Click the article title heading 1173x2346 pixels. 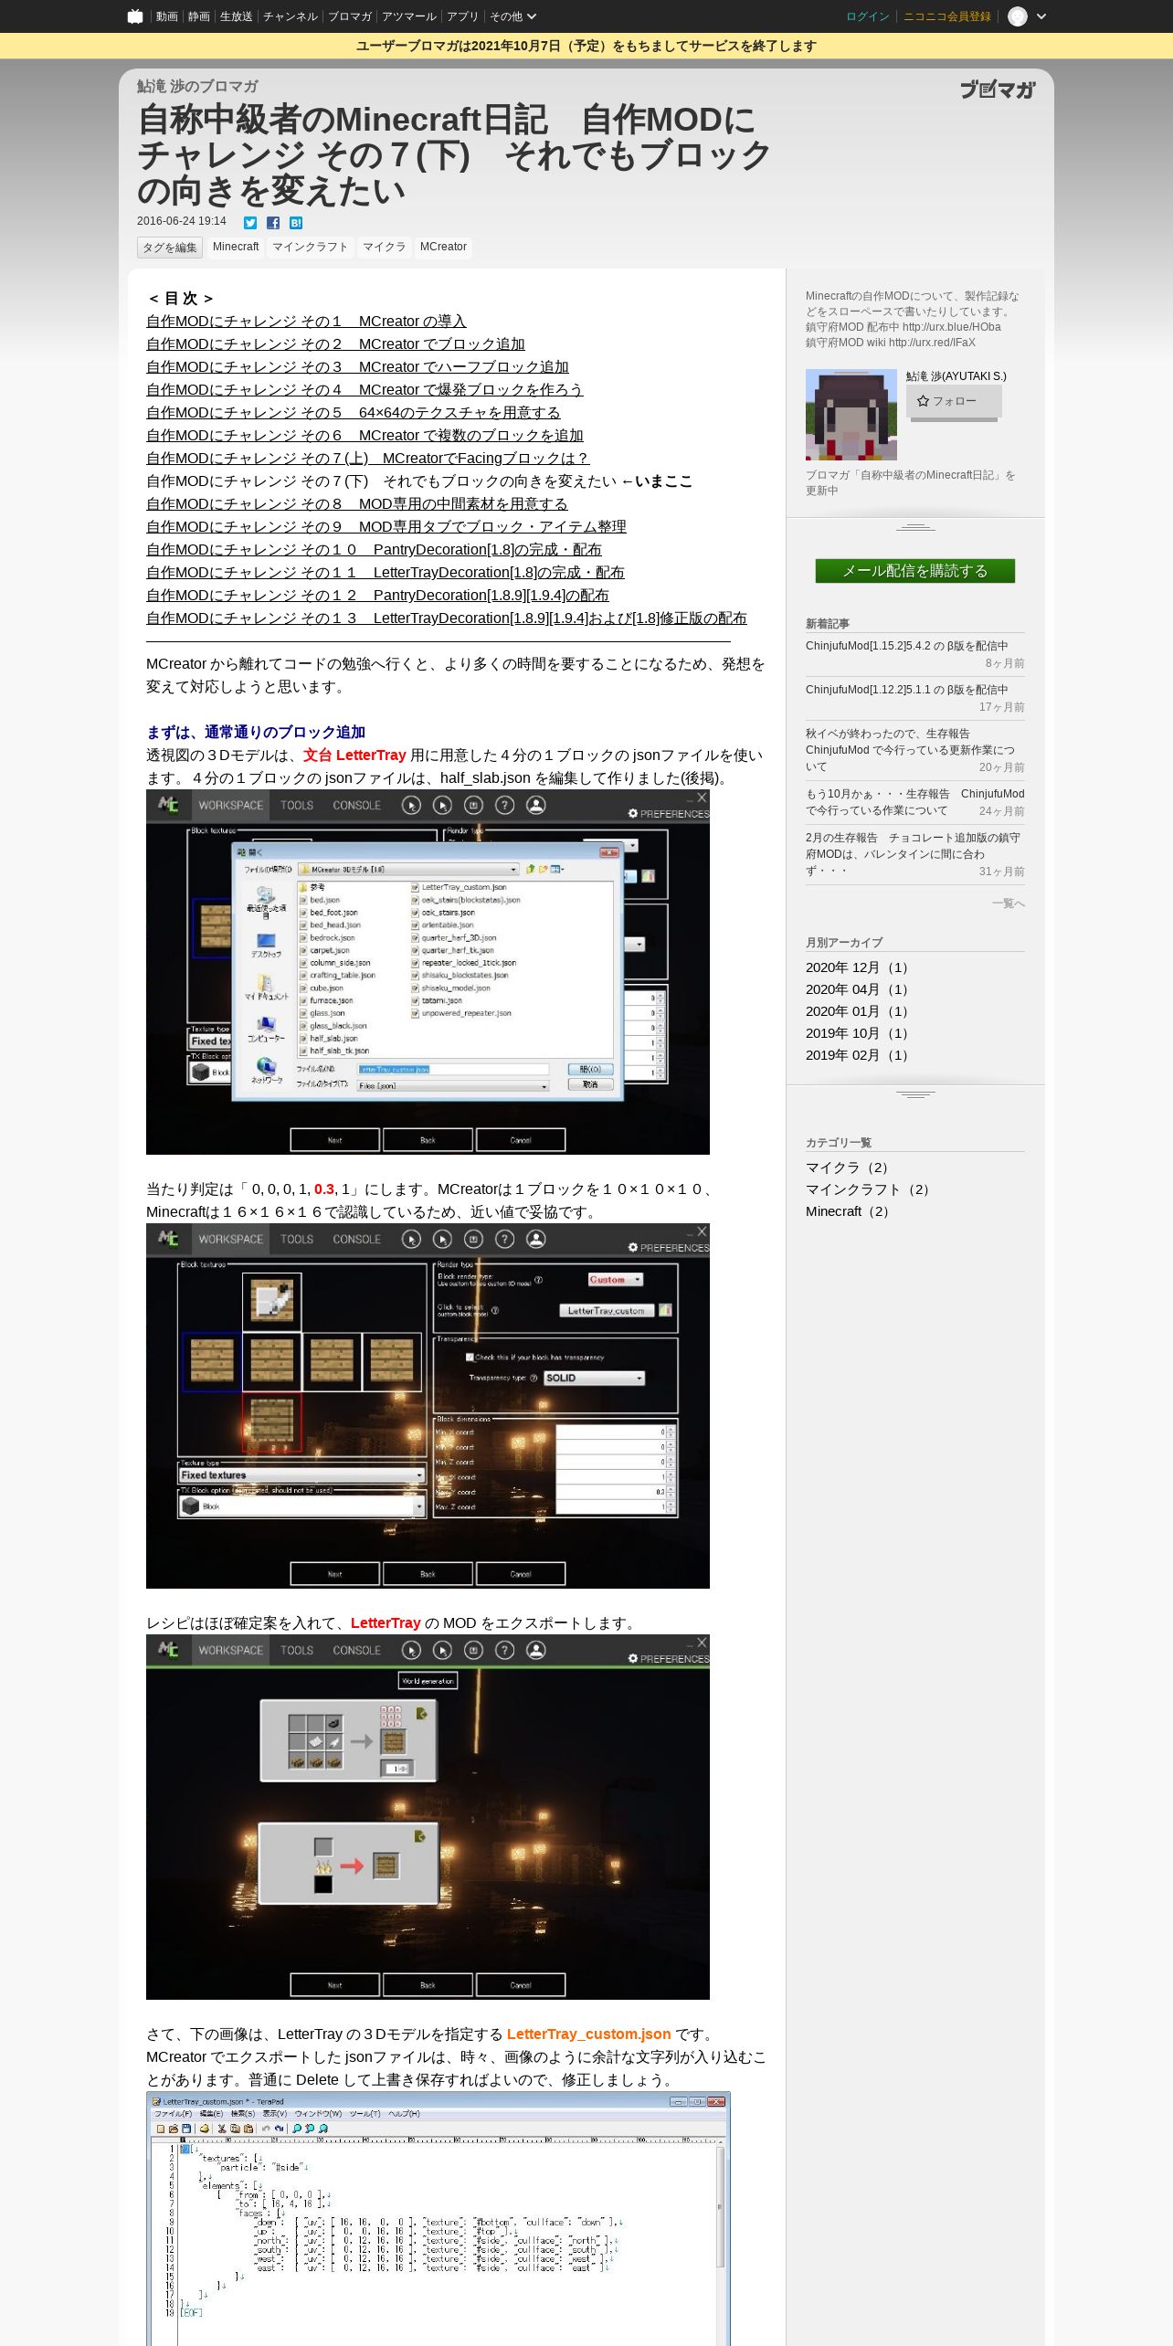[454, 155]
